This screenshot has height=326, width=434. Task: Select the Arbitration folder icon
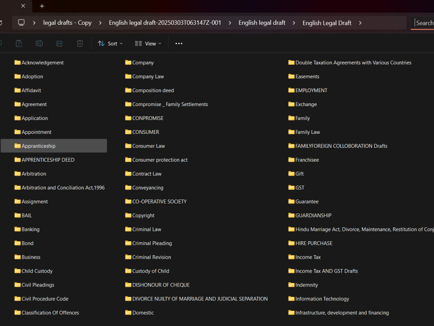click(17, 173)
